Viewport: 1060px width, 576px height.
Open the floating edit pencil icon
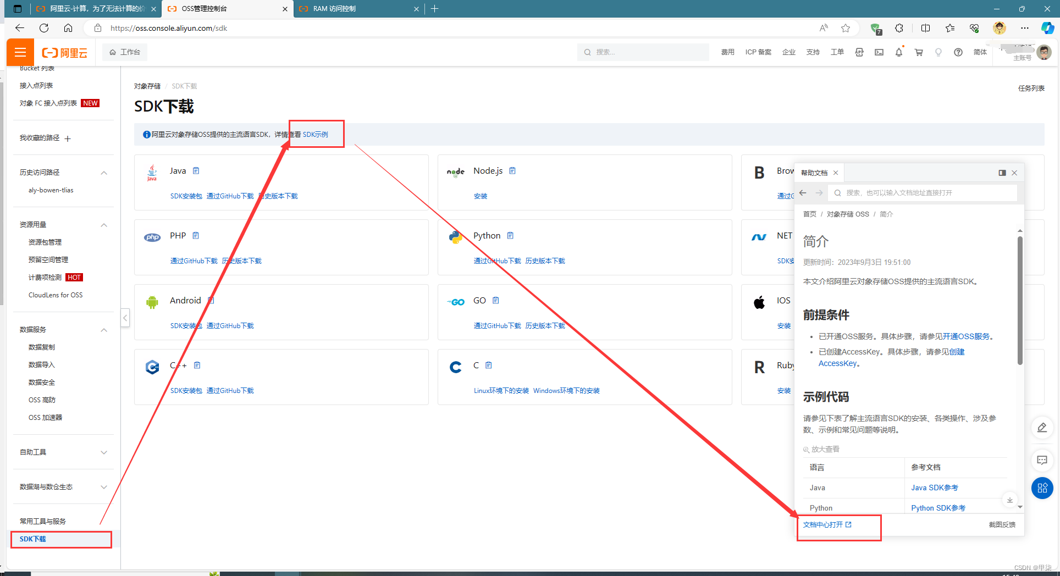click(x=1042, y=428)
